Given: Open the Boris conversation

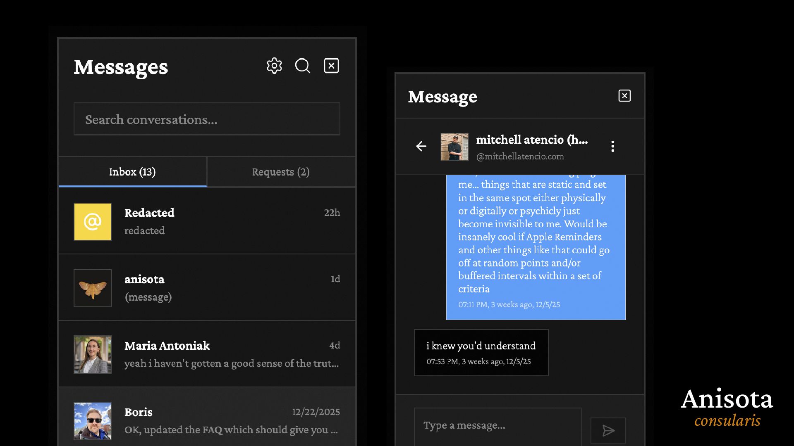Looking at the screenshot, I should click(232, 420).
